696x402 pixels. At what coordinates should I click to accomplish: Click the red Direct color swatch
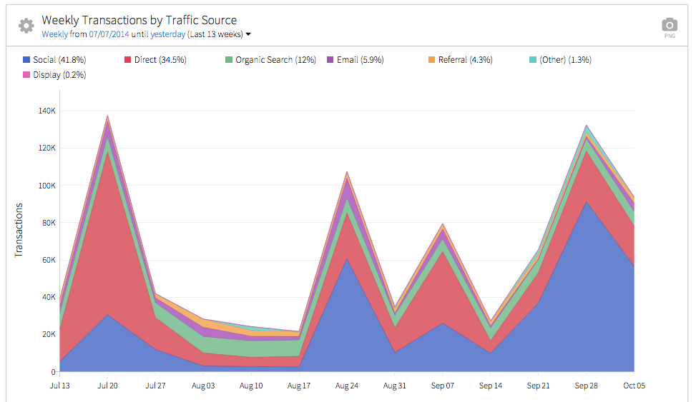pos(128,60)
